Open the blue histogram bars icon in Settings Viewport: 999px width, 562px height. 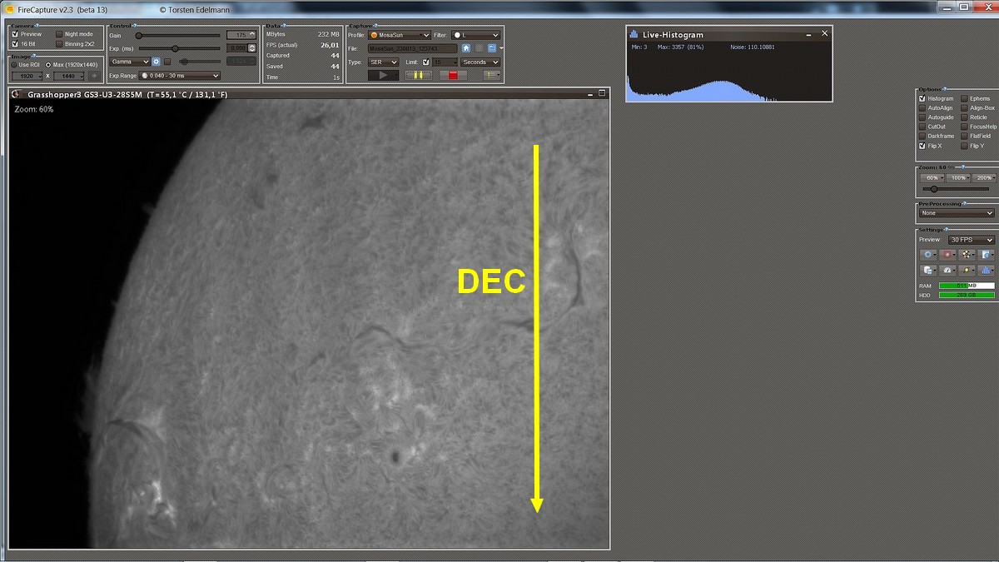[987, 271]
